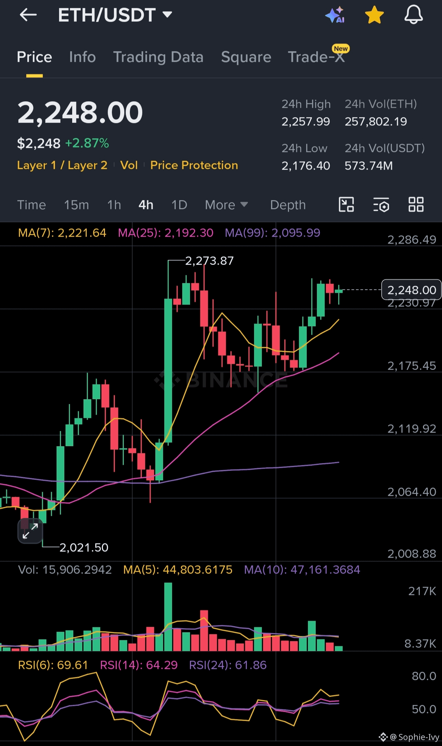Select the 15m chart interval

pyautogui.click(x=76, y=205)
